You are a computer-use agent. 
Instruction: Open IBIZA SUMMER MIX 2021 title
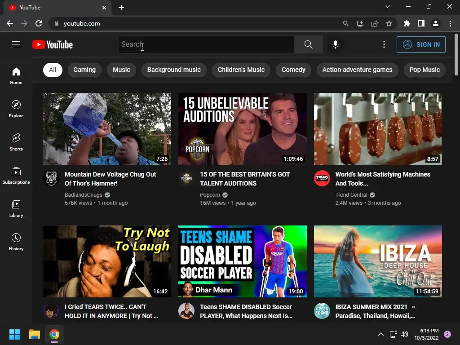(375, 311)
